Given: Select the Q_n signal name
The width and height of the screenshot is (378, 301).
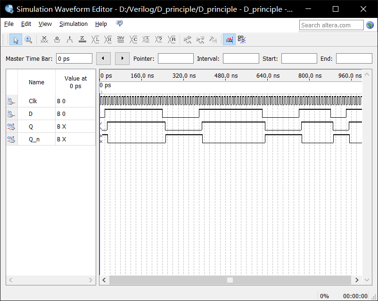Looking at the screenshot, I should (x=34, y=139).
